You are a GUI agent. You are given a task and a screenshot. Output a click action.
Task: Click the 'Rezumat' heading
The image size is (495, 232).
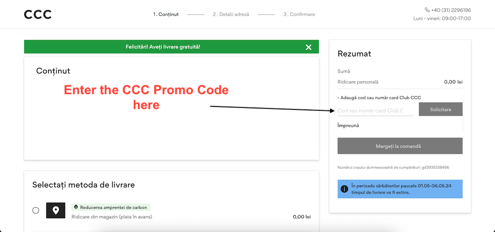(x=354, y=54)
